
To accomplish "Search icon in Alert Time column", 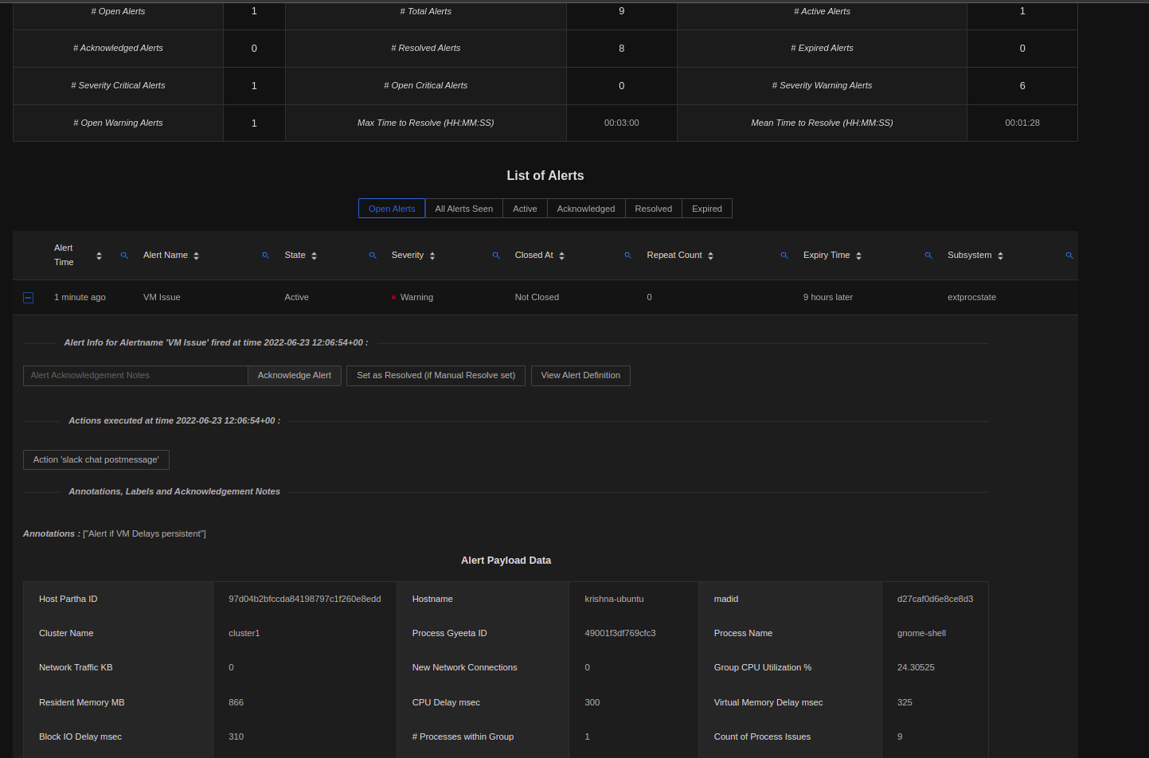I will [x=124, y=256].
